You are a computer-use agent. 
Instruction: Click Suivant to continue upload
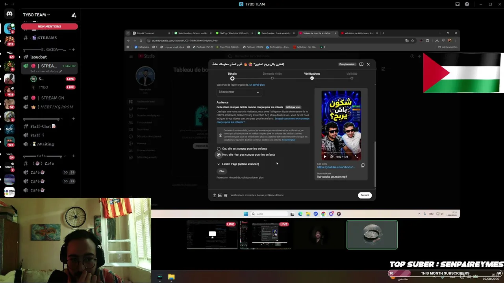365,195
